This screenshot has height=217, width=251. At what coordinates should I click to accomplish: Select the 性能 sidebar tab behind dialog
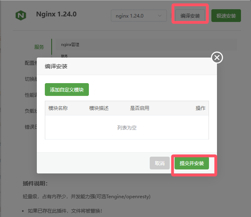pos(31,95)
